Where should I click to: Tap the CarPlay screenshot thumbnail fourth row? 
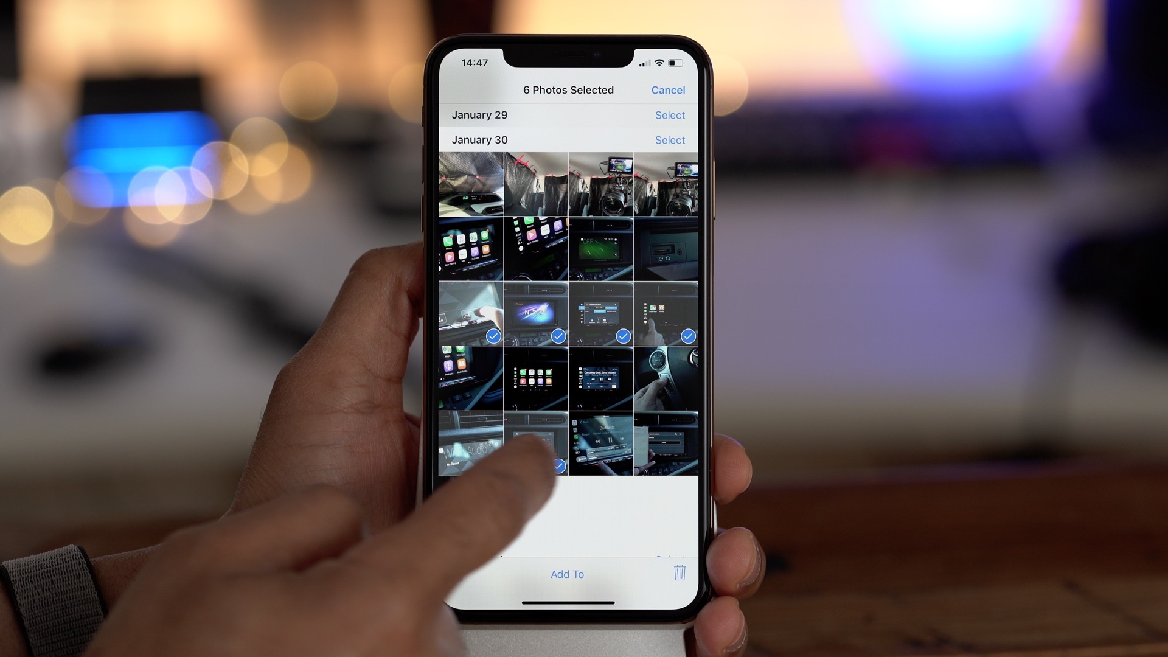pos(536,378)
